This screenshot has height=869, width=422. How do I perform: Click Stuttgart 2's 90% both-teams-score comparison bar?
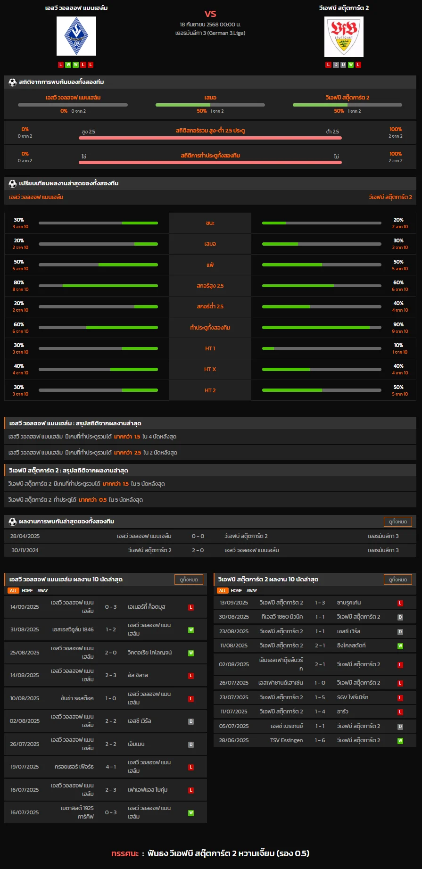click(322, 328)
